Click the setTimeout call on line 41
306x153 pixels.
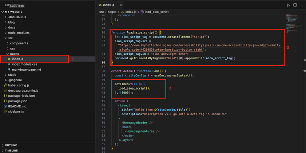click(x=123, y=84)
